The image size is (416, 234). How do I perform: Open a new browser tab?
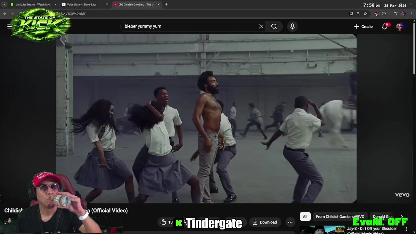point(166,5)
